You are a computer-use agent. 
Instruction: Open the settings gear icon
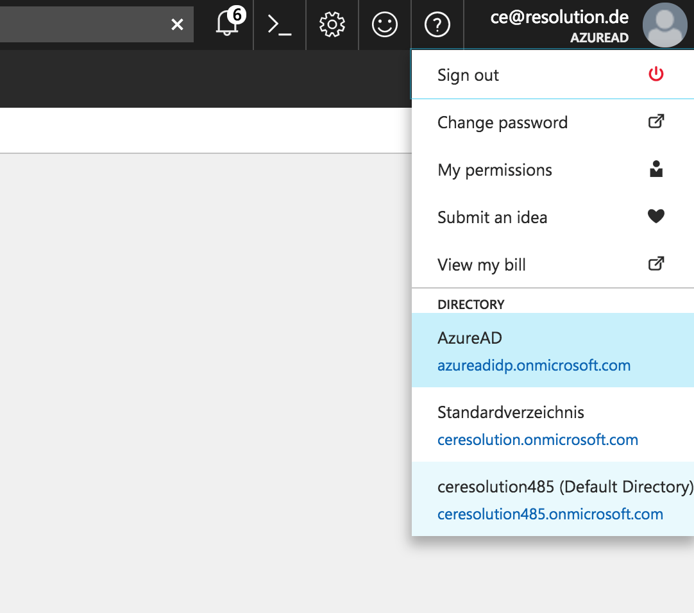coord(332,24)
